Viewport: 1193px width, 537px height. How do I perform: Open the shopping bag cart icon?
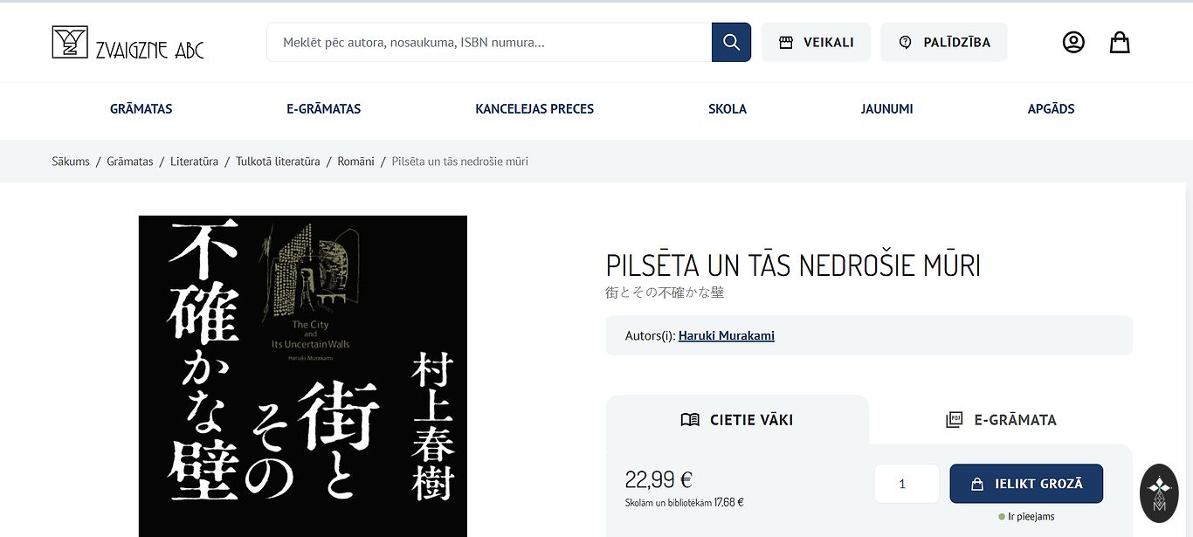tap(1120, 42)
